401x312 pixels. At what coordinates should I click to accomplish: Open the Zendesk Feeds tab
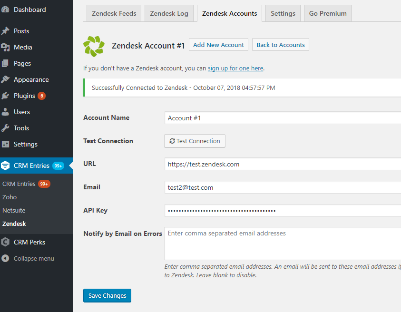point(114,13)
